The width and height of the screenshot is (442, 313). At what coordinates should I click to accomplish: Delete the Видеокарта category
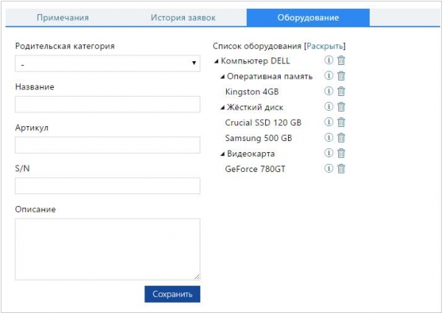point(341,153)
